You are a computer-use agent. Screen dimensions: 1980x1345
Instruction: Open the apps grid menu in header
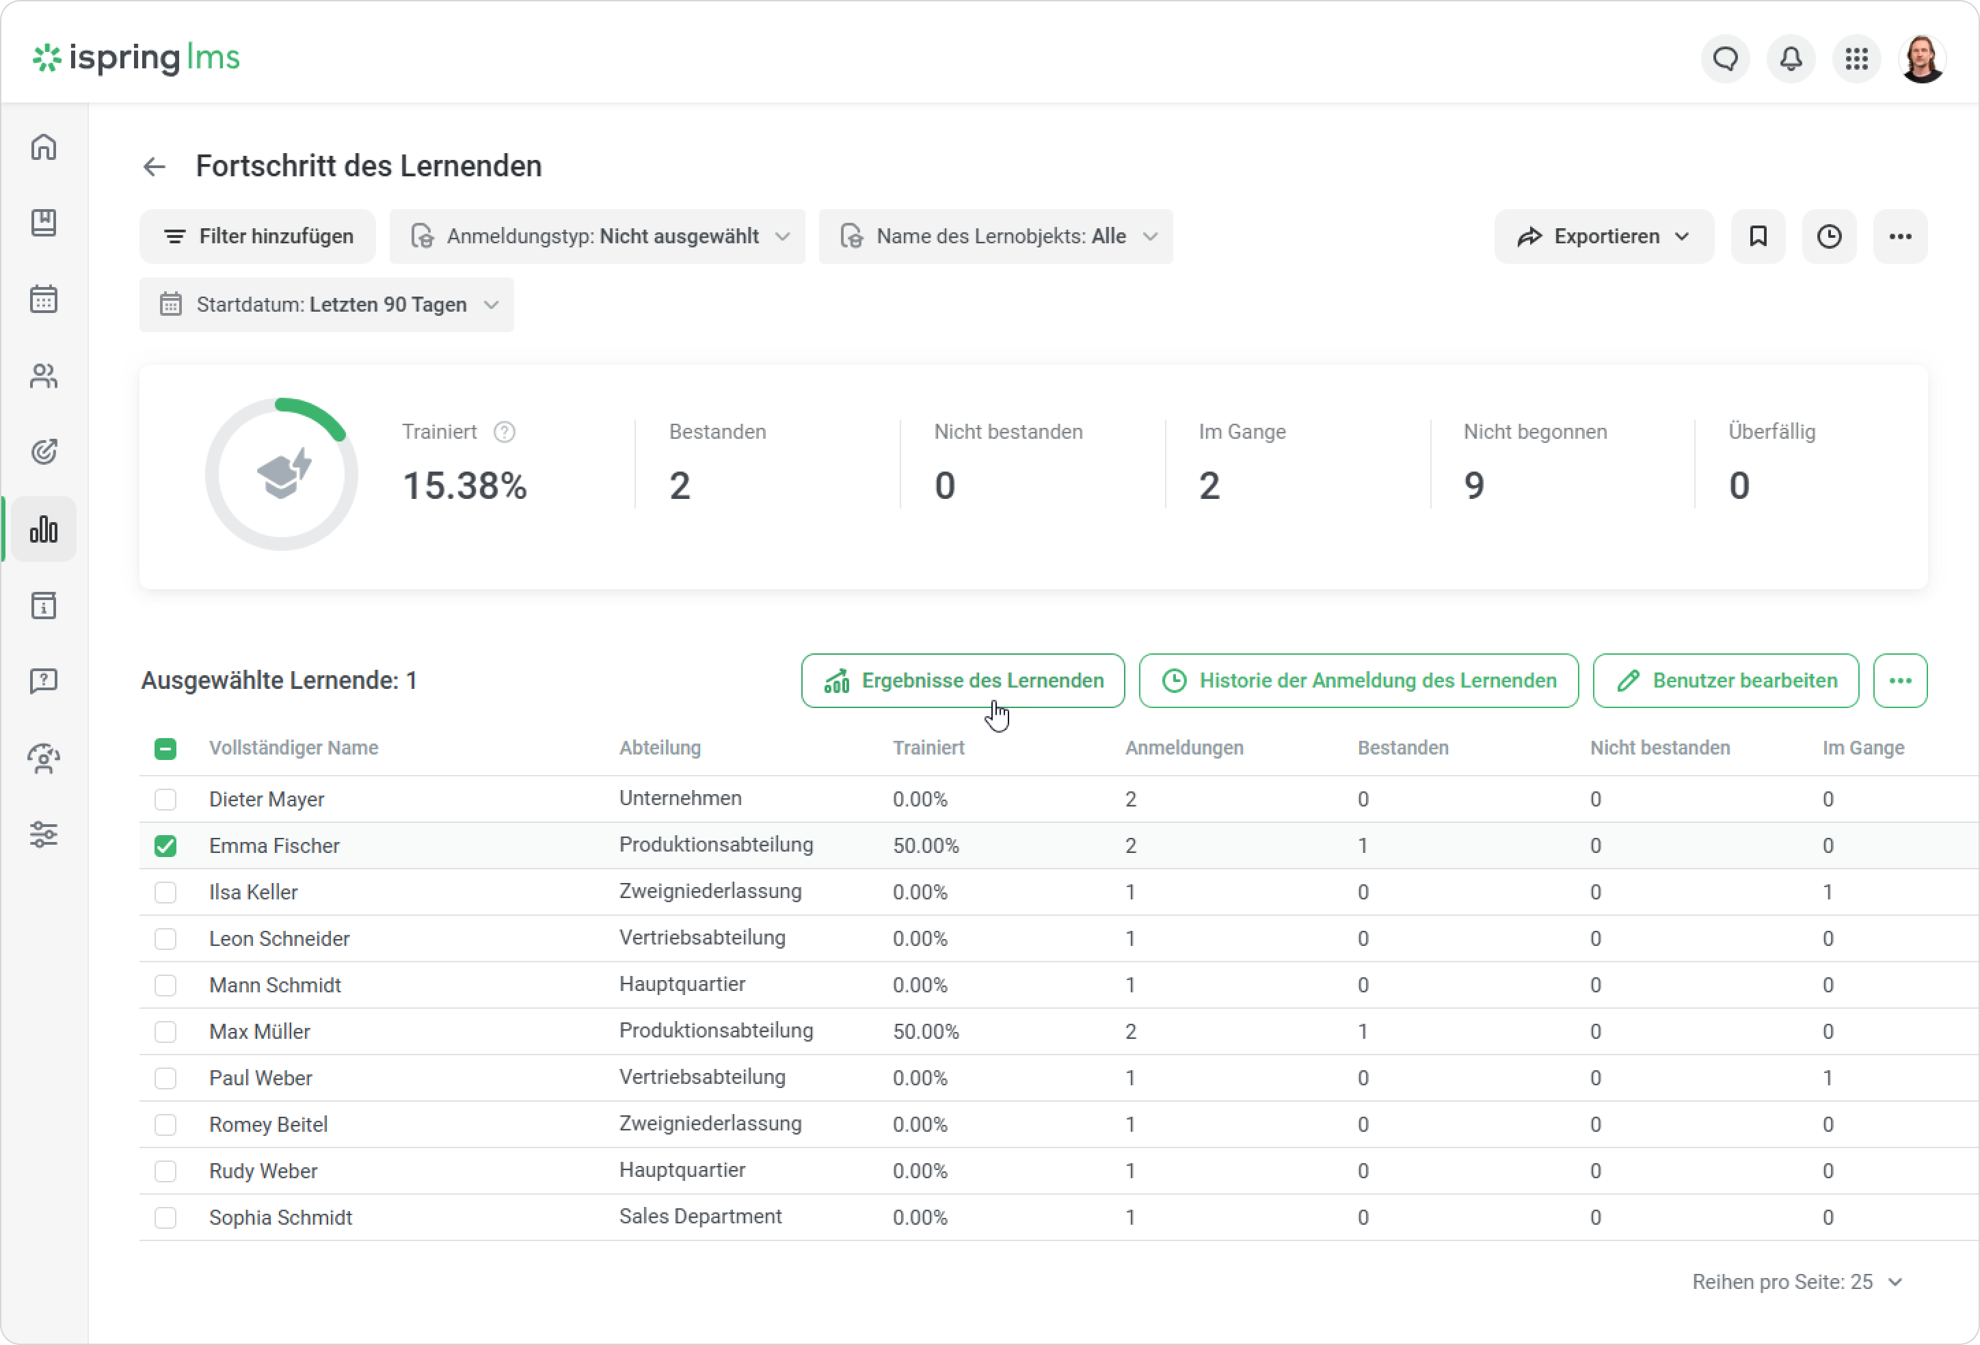pyautogui.click(x=1856, y=59)
